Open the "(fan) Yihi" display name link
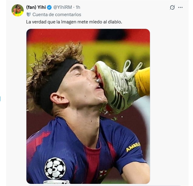 click(x=36, y=7)
